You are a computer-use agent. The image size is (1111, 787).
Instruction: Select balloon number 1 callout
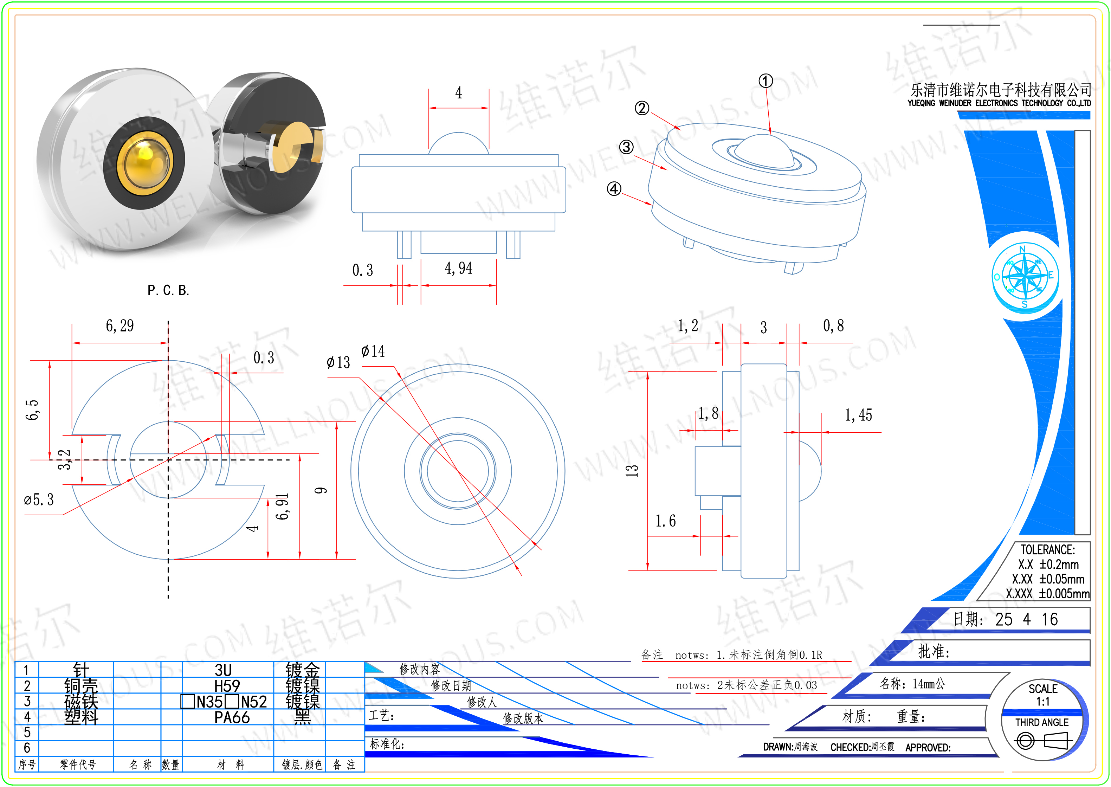pyautogui.click(x=766, y=81)
